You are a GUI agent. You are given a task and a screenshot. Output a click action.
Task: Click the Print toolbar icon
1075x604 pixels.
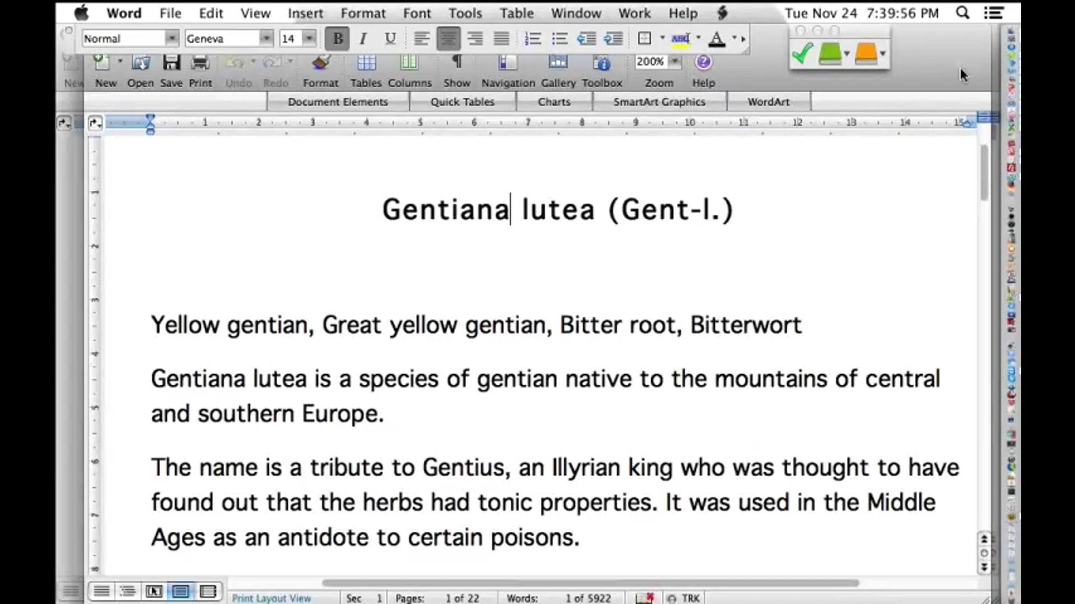[200, 63]
